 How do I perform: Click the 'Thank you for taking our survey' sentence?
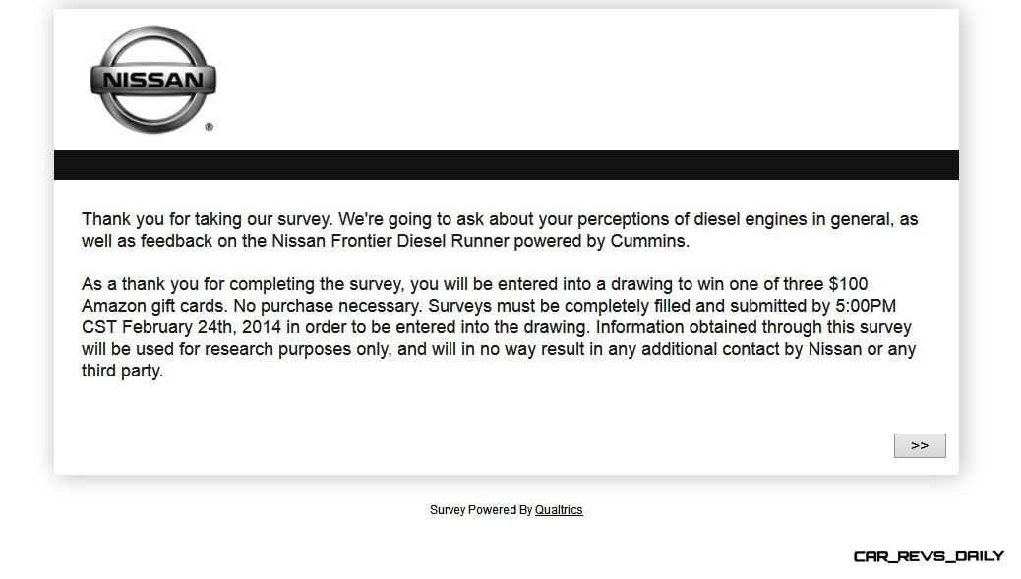pyautogui.click(x=208, y=219)
